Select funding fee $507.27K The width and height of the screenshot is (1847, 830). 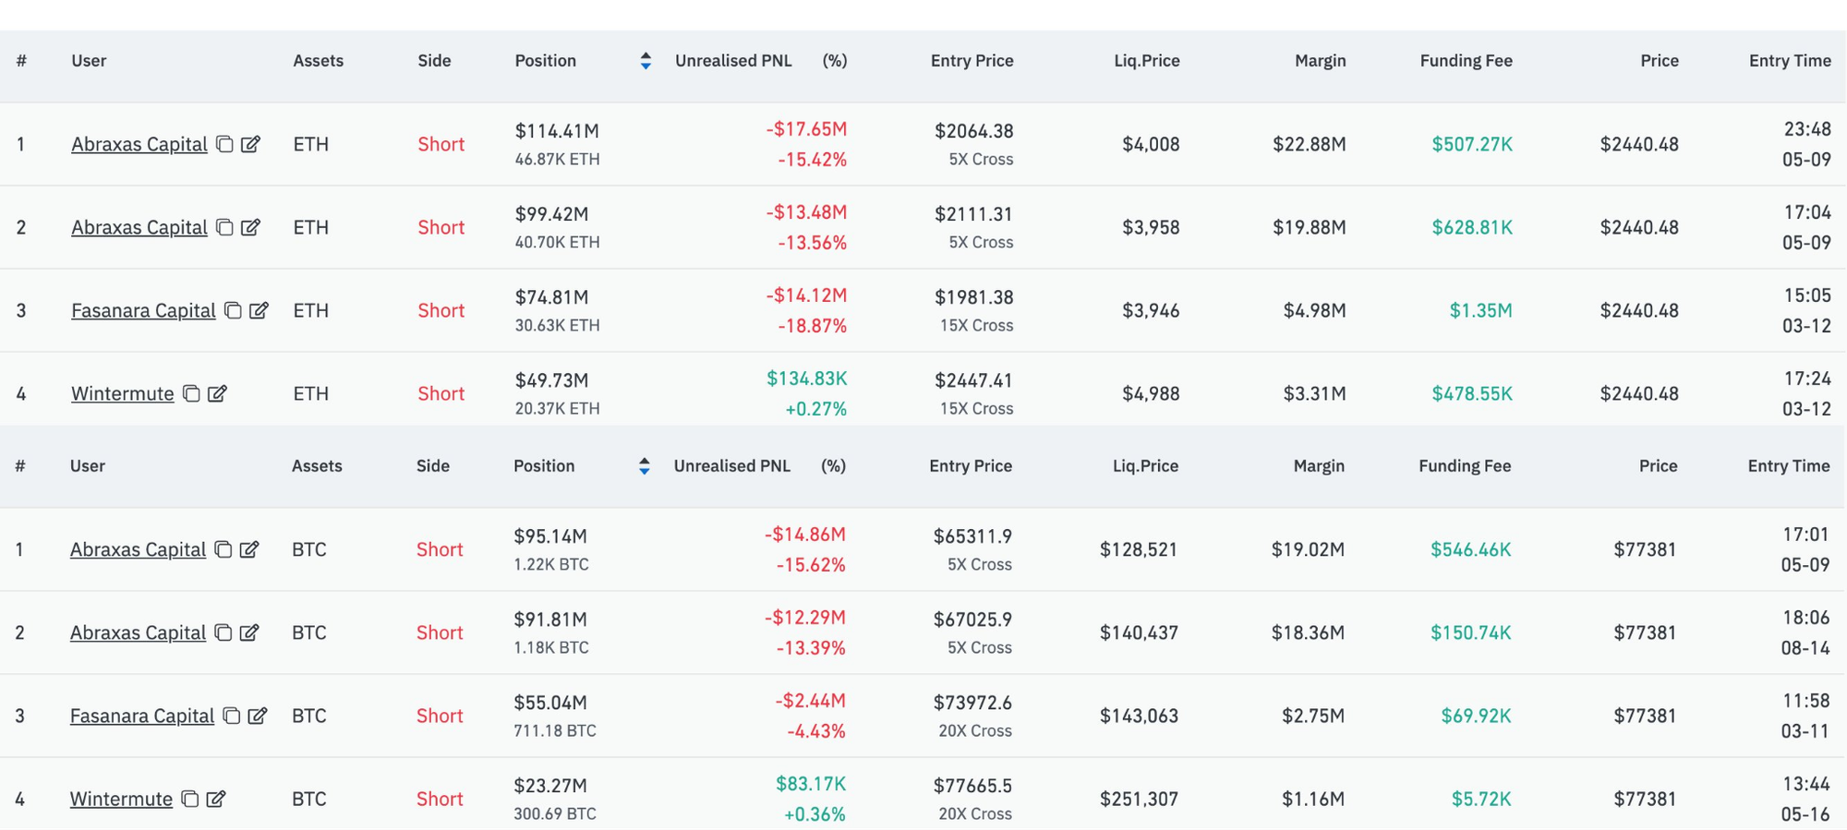click(x=1472, y=144)
